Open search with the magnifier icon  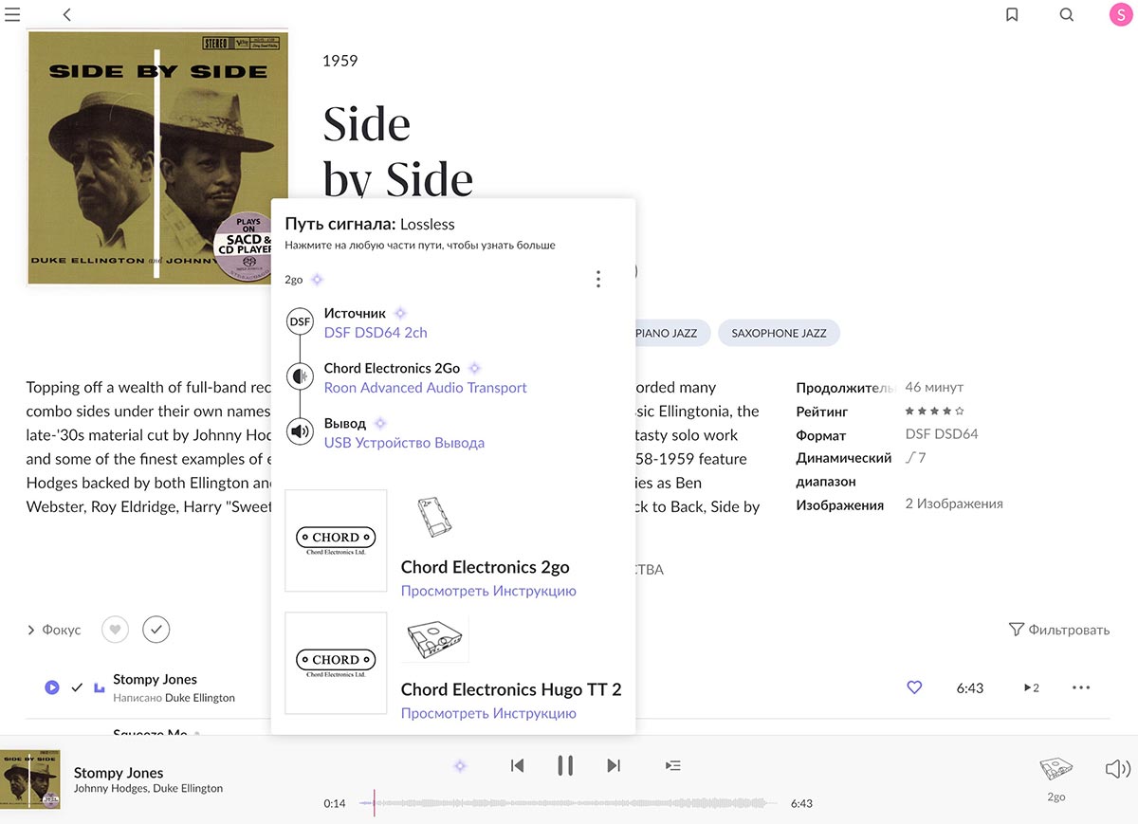coord(1067,14)
